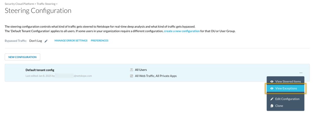
Task: Choose Edit Configuration from the menu
Action: click(x=285, y=99)
